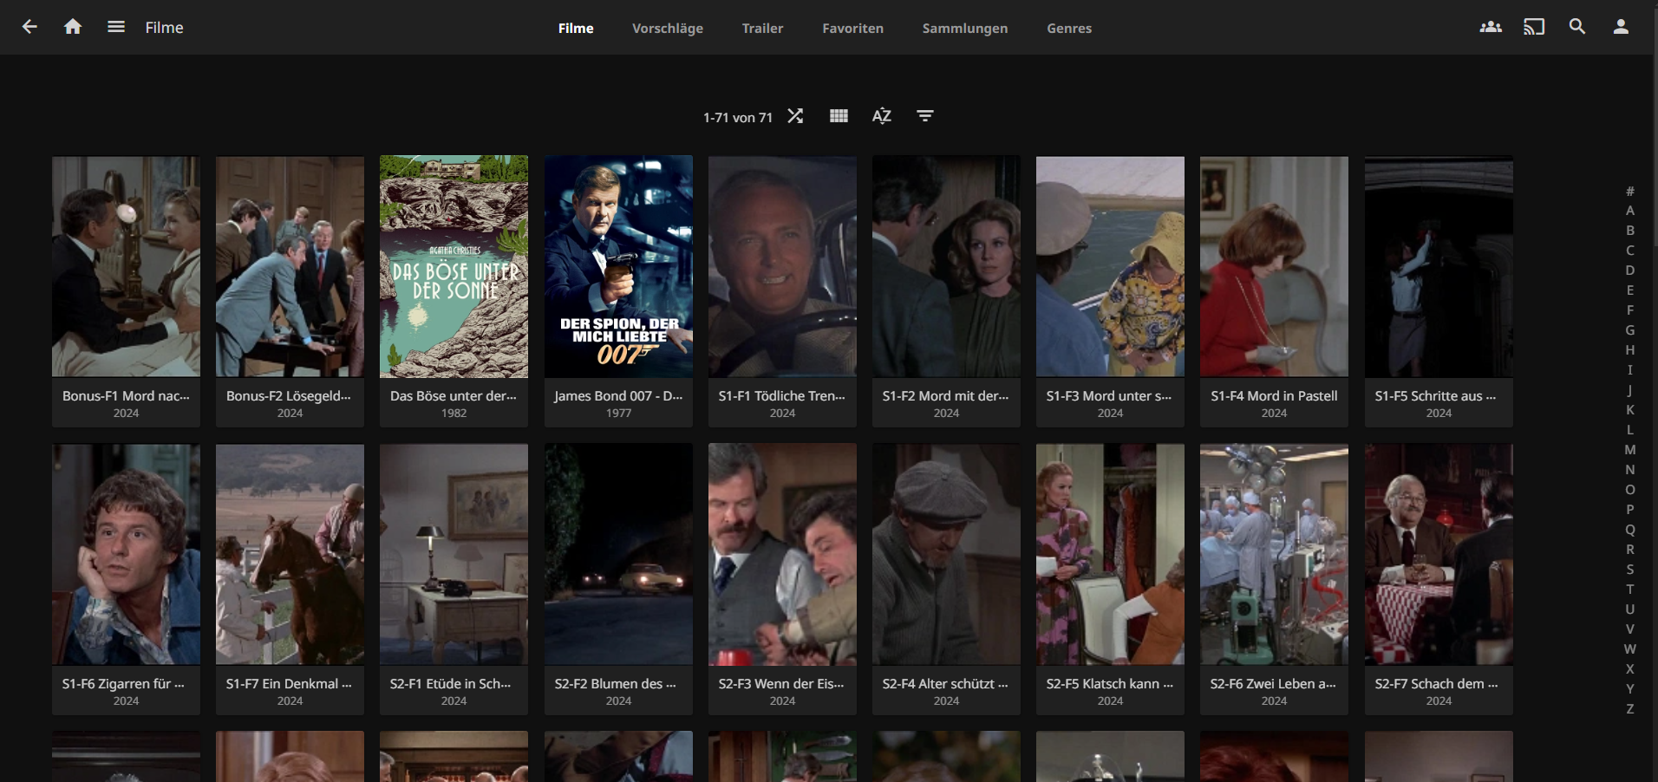This screenshot has height=782, width=1658.
Task: Click the cast to device icon
Action: pyautogui.click(x=1533, y=27)
